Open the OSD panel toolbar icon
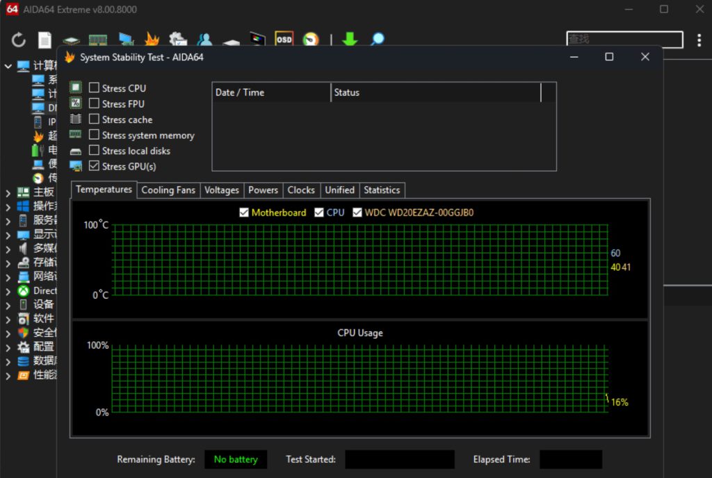 coord(284,39)
